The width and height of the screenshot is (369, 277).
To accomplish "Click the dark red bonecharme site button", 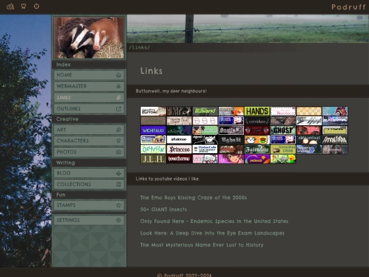I will [179, 159].
